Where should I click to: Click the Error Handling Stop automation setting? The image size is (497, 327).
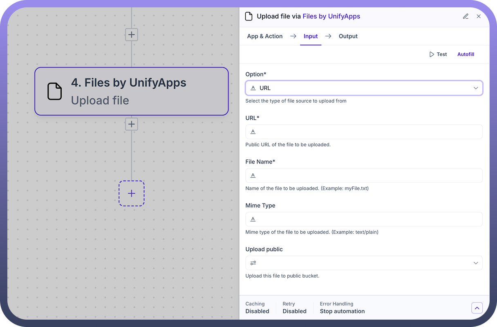(342, 308)
